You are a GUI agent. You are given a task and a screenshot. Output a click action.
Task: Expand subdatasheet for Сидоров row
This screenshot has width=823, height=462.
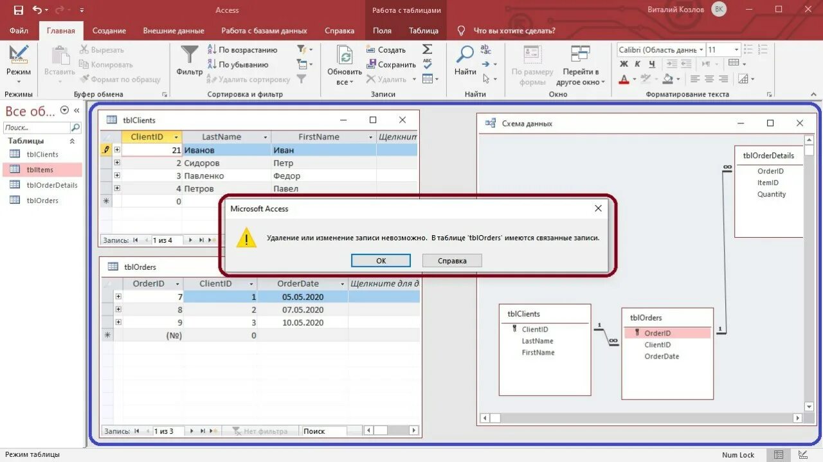(x=117, y=163)
